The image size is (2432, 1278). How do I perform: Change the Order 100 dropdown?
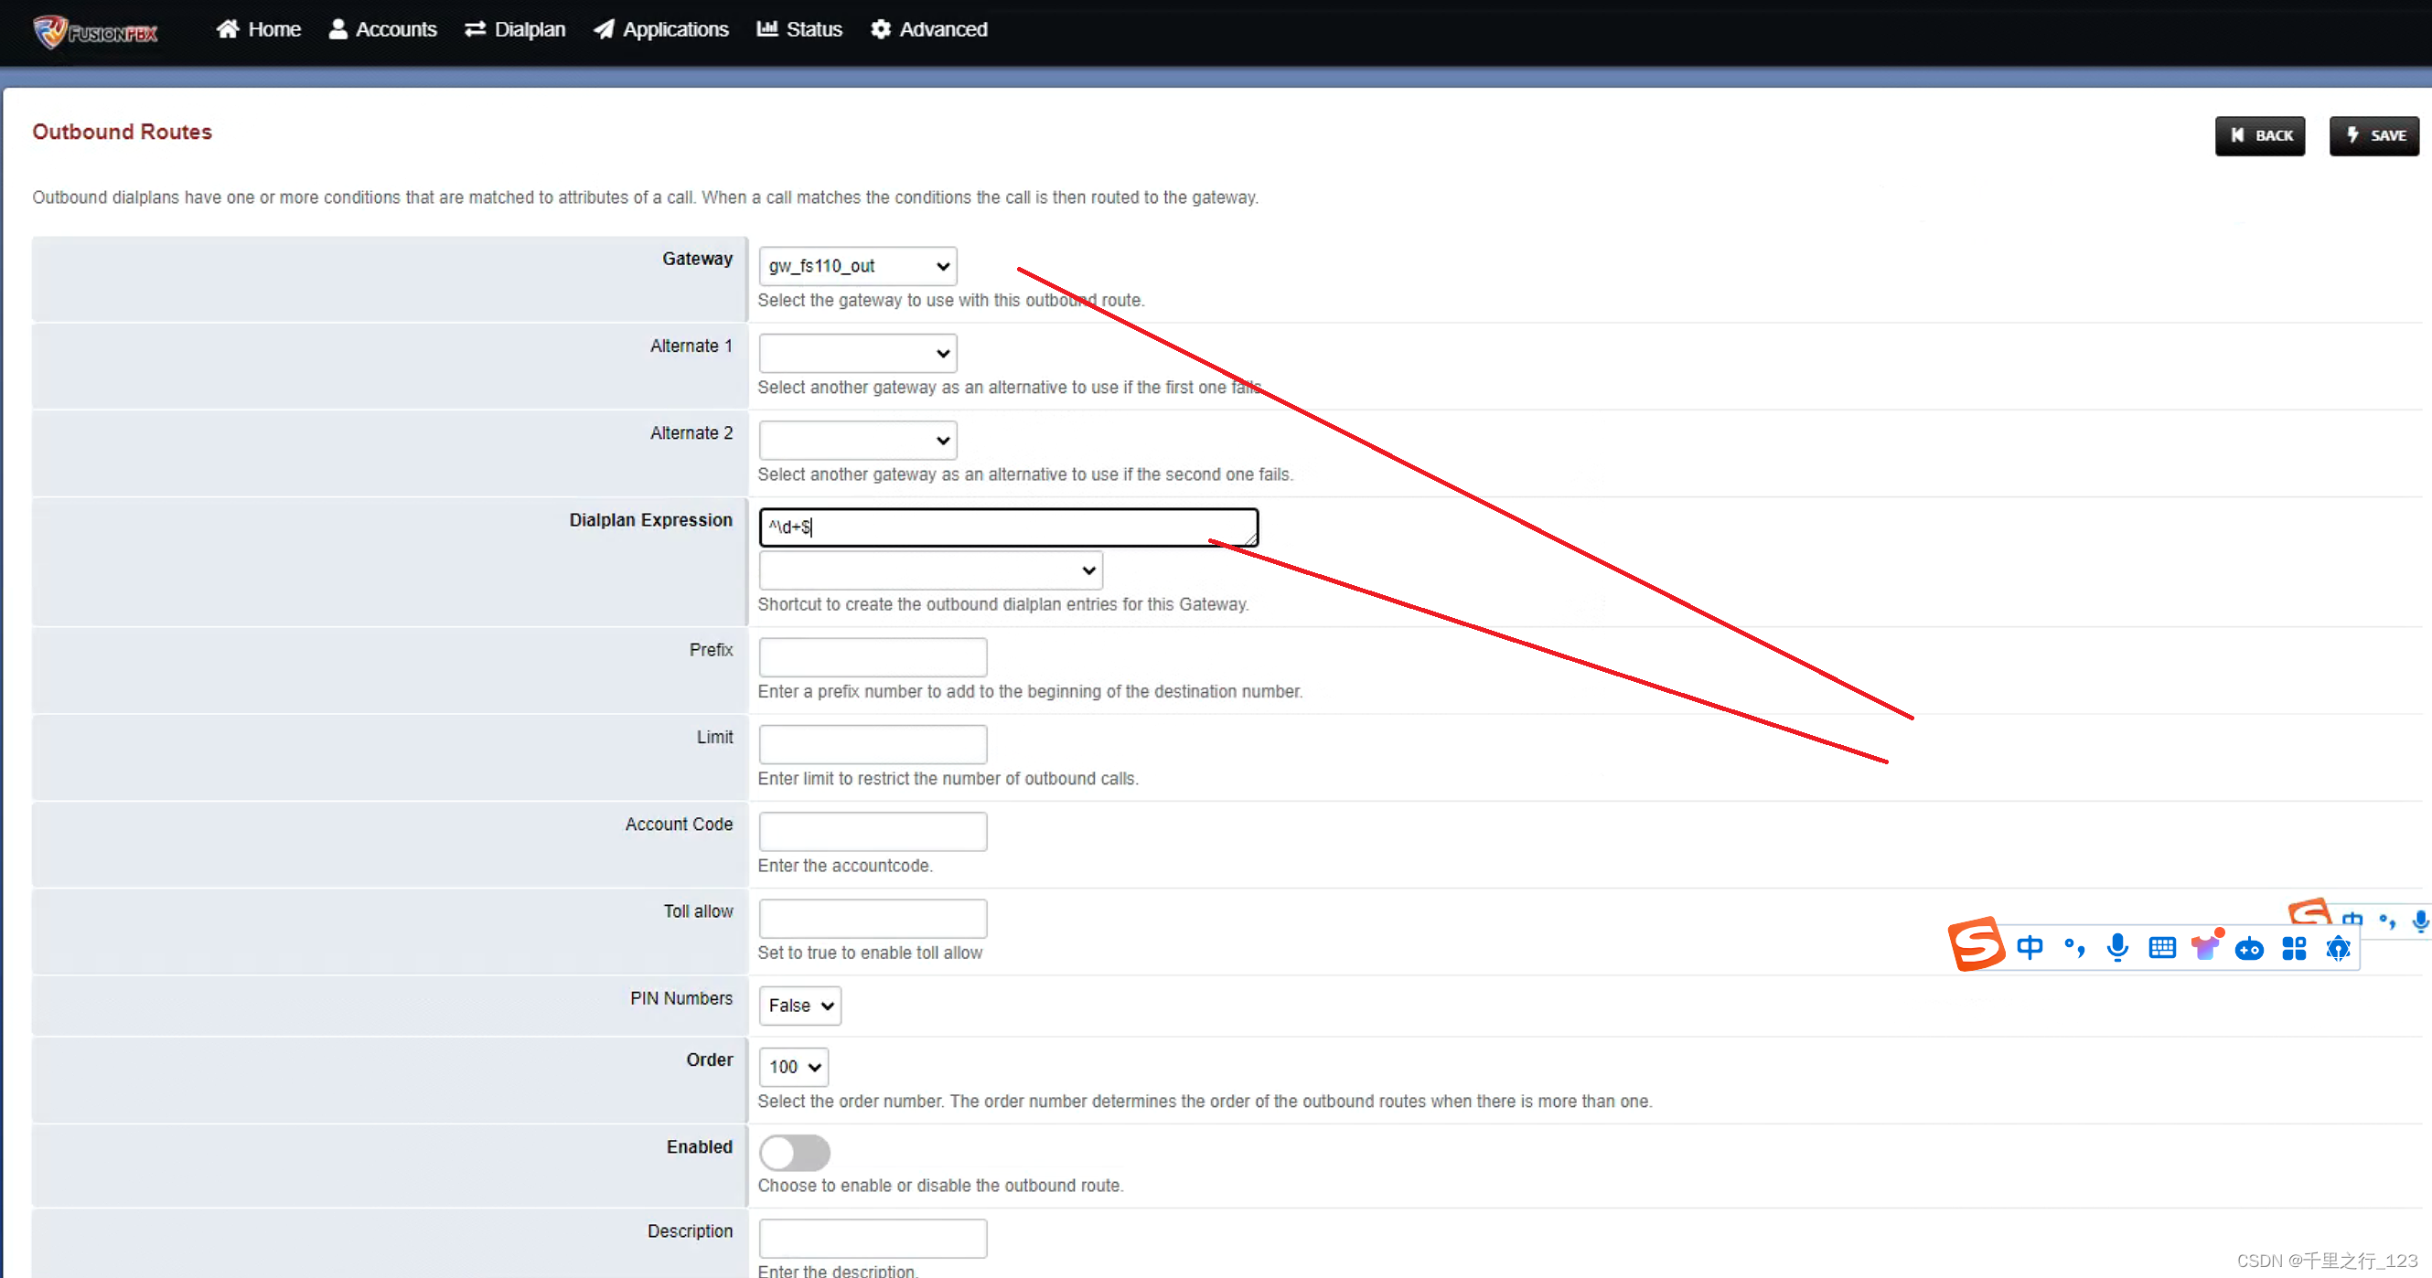coord(793,1067)
